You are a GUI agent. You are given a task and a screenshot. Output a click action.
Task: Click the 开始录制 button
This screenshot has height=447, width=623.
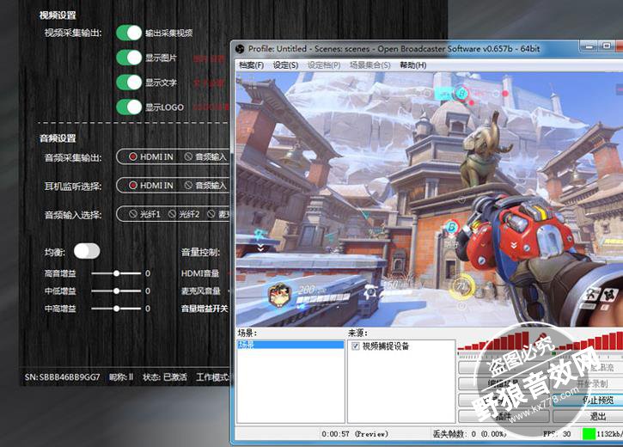tap(588, 383)
